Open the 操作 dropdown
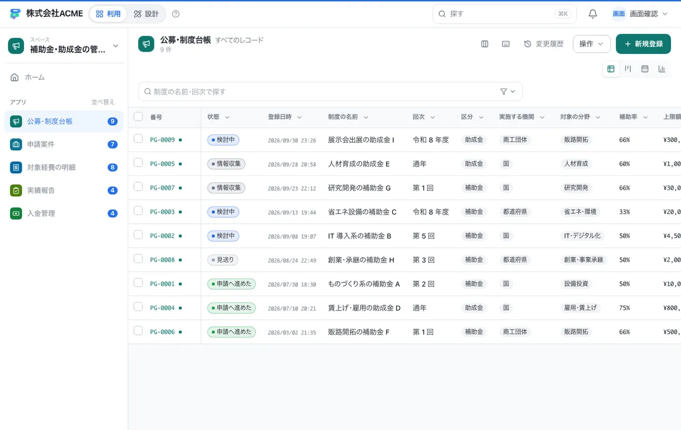 592,44
